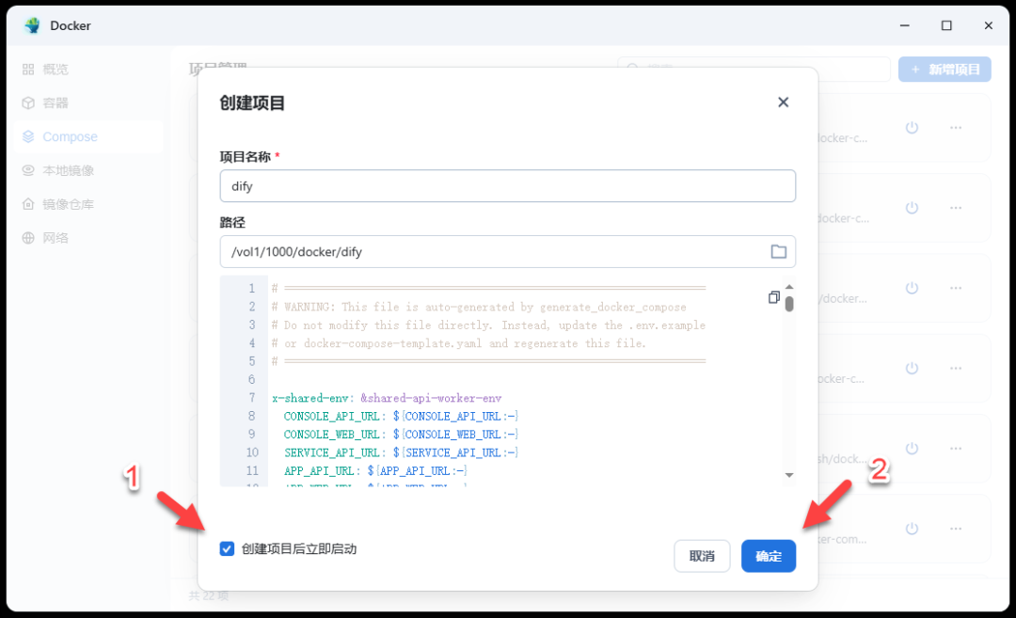Open the more menu in the /docker... row
Screen dimensions: 1016x618
click(956, 288)
